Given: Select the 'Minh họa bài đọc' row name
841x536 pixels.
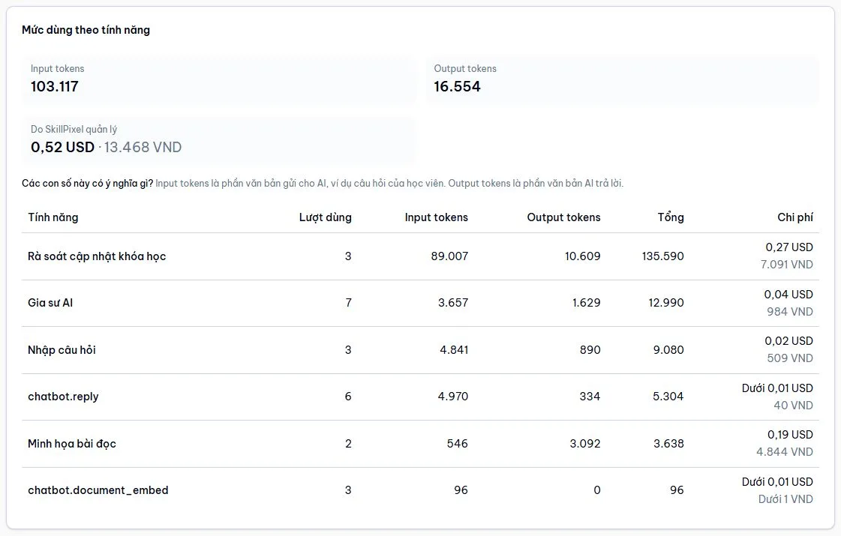Looking at the screenshot, I should click(x=72, y=444).
